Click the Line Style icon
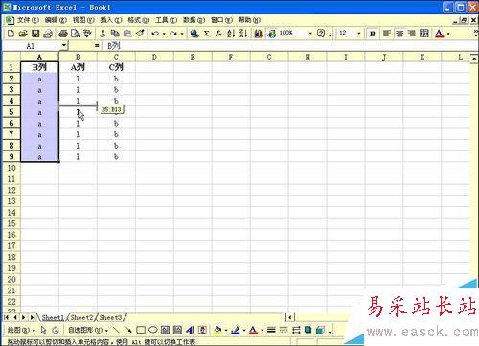 [271, 330]
